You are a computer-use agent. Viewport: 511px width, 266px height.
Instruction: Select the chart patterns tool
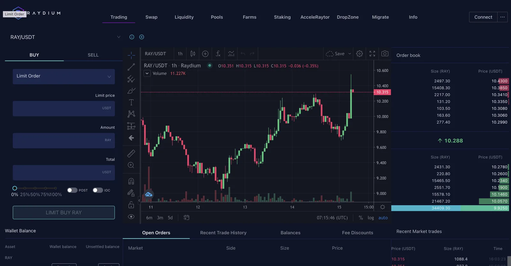[131, 114]
